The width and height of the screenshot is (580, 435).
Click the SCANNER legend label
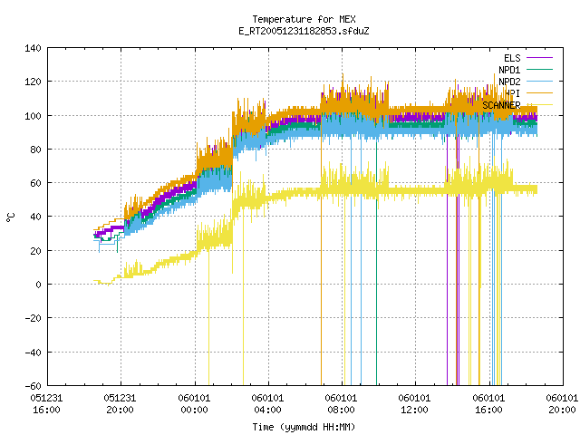[x=501, y=105]
